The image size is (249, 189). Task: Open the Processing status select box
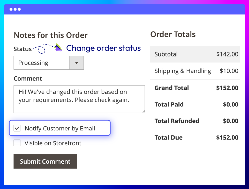tap(42, 63)
